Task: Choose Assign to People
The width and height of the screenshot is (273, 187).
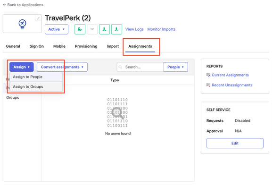Action: tap(36, 77)
